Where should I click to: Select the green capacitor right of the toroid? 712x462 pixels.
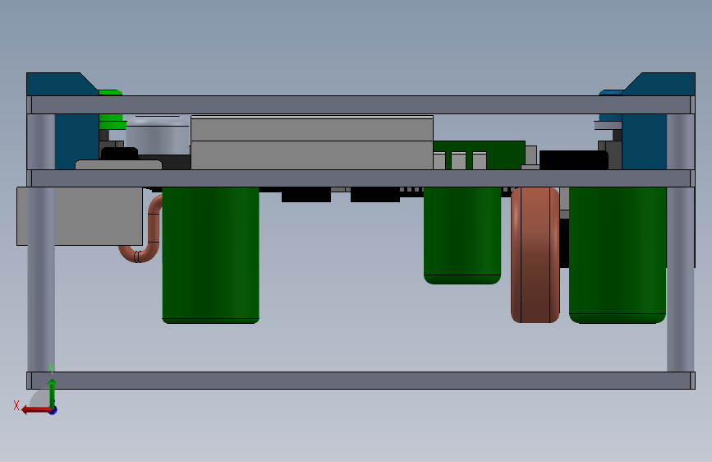[618, 255]
